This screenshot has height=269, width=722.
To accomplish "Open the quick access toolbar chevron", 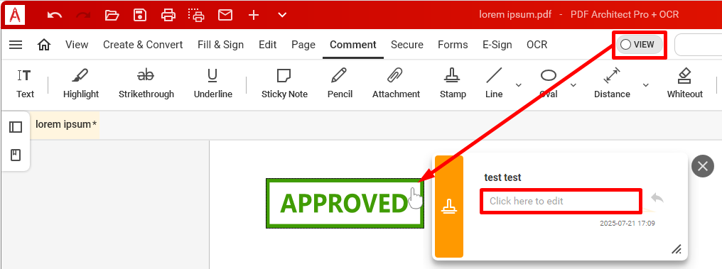I will [282, 15].
